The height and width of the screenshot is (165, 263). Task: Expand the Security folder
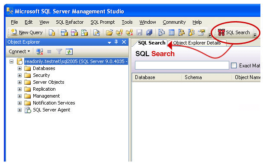tap(19, 75)
